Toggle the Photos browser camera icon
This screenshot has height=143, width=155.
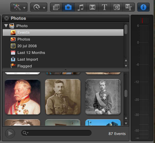click(x=68, y=7)
